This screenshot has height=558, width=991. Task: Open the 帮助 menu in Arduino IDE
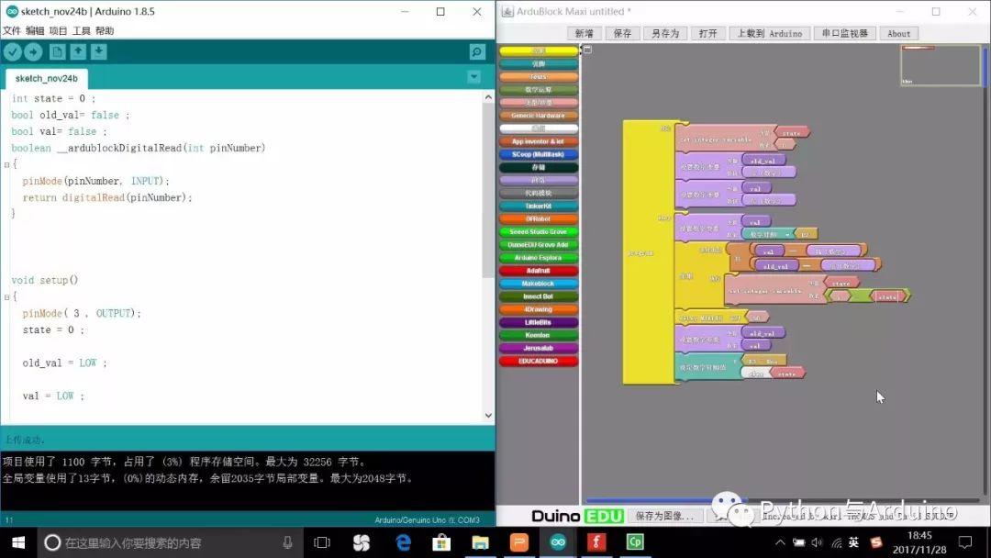105,30
